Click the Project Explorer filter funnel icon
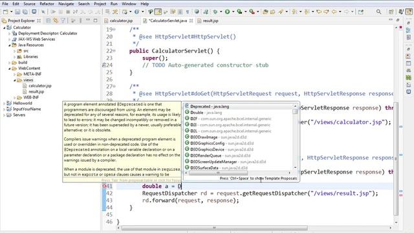The width and height of the screenshot is (414, 233). [63, 20]
